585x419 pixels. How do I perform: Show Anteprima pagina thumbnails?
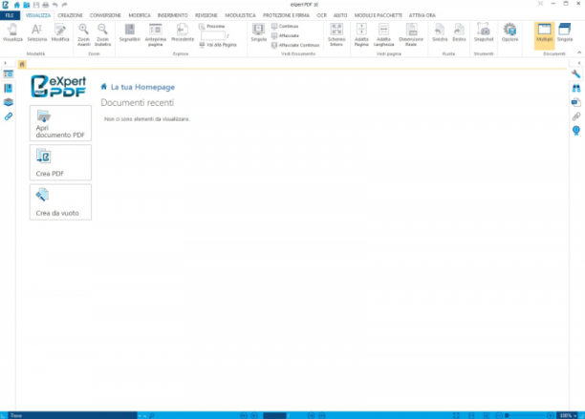coord(156,34)
